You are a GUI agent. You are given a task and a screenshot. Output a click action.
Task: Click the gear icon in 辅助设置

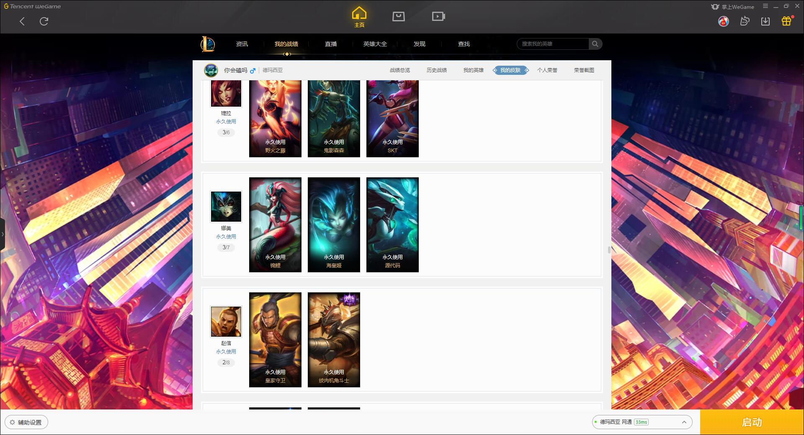[12, 422]
